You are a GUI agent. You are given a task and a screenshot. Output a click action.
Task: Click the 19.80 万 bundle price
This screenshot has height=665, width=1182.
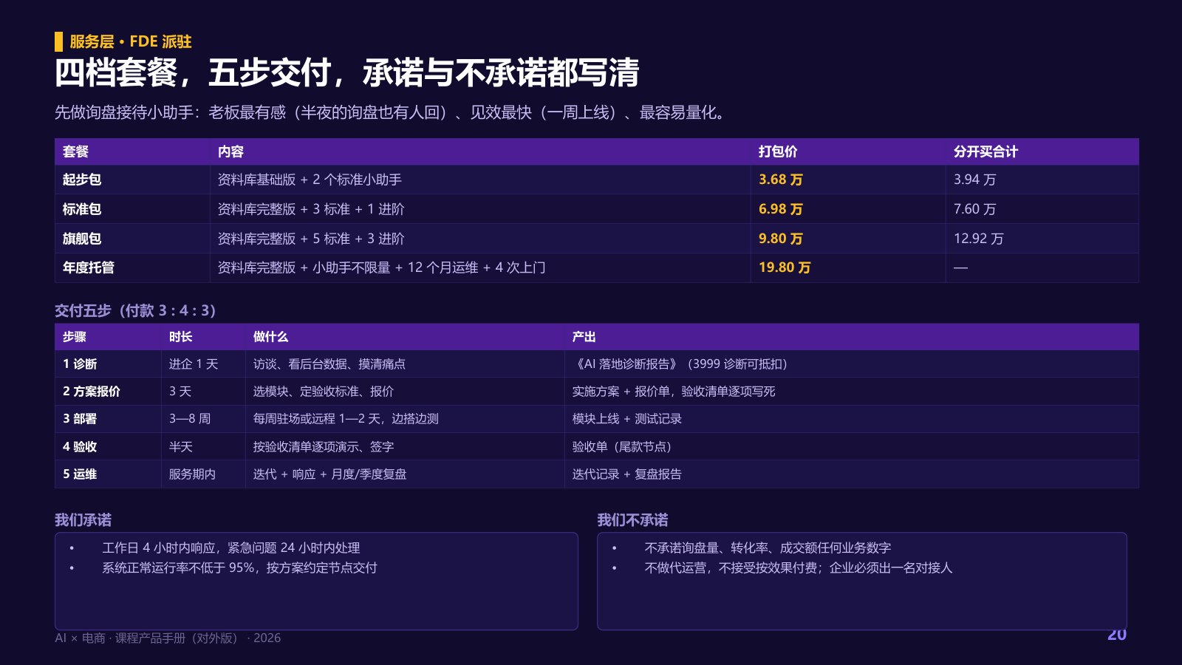785,267
